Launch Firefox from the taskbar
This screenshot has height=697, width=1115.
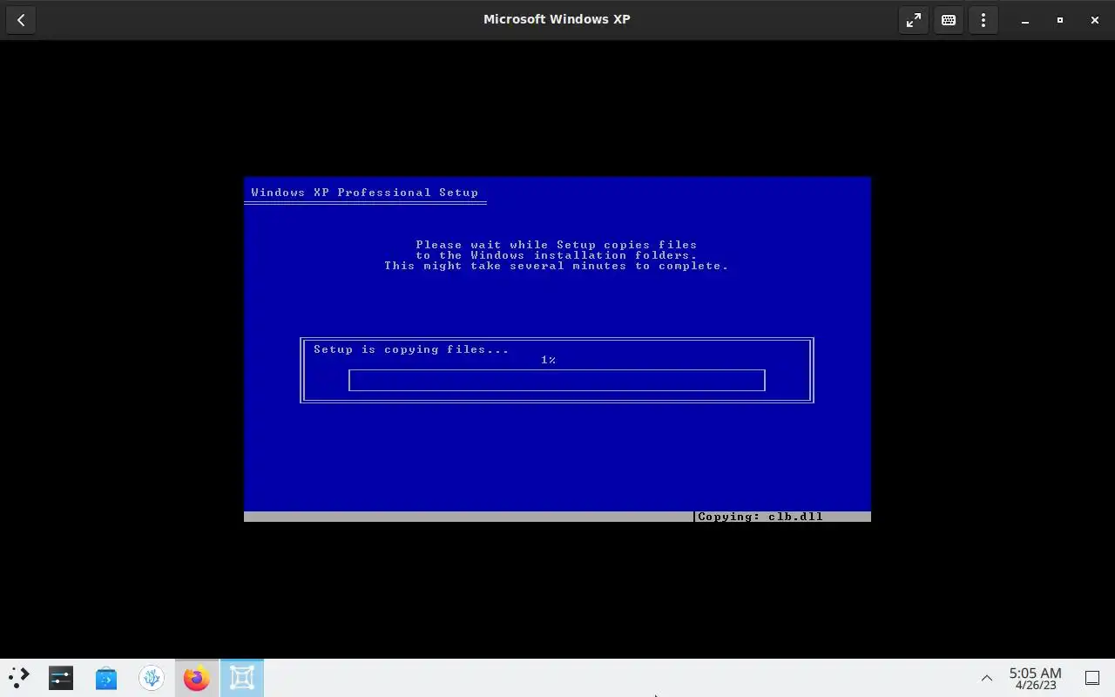[x=197, y=678]
